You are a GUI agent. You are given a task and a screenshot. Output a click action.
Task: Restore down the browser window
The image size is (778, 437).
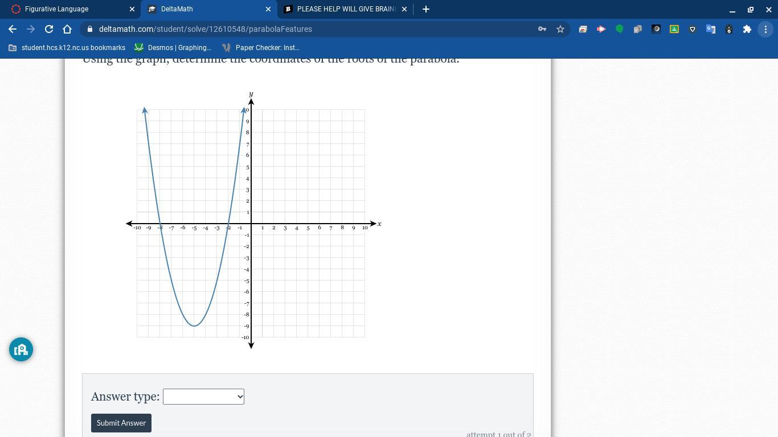click(x=751, y=10)
